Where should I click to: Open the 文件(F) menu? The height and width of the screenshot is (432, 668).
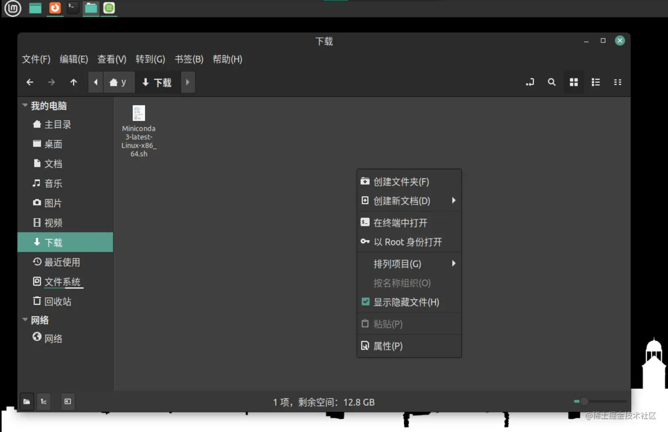coord(35,59)
